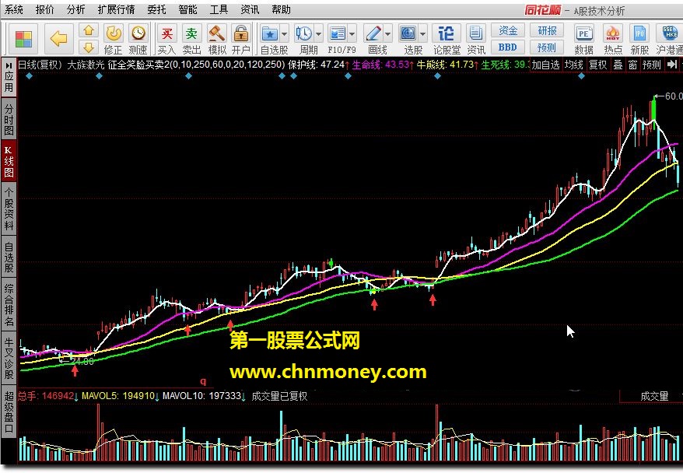Toggle the 复权 adjustment button
Screen dimensions: 683x473
click(x=597, y=65)
